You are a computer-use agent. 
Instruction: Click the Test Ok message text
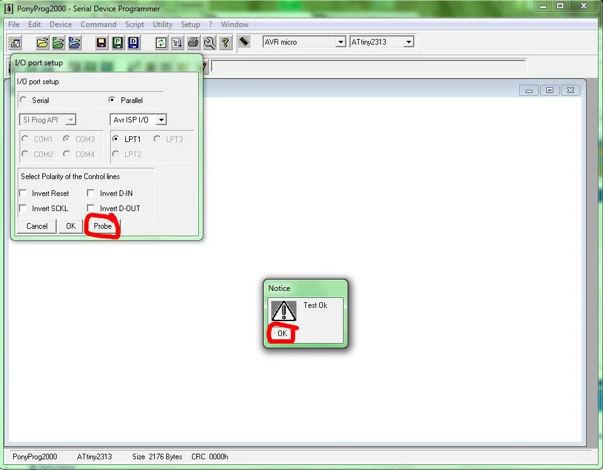(315, 305)
